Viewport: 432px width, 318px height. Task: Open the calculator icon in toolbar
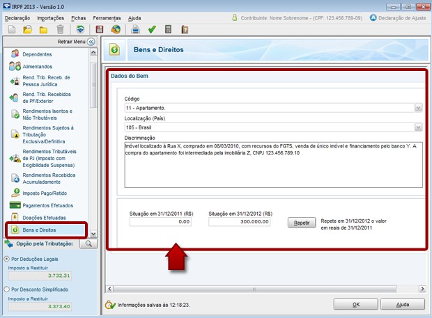168,29
